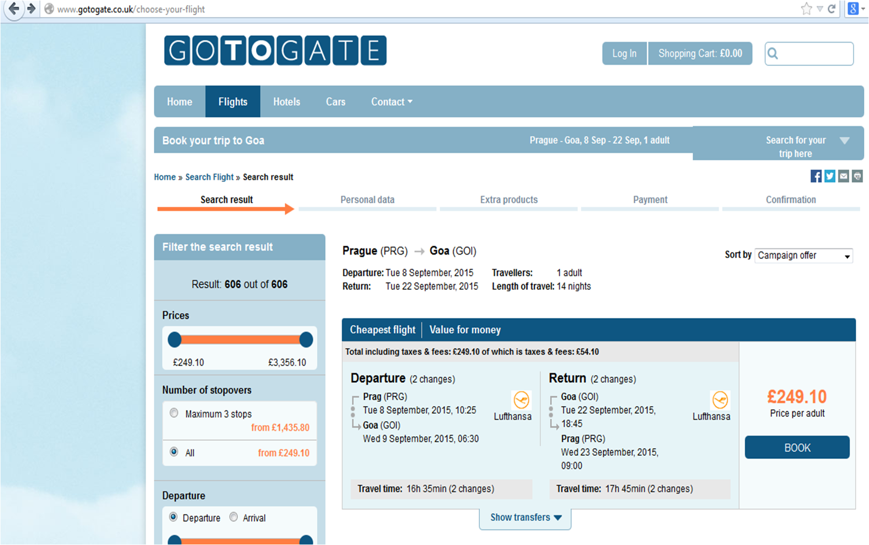Open the Shopping Cart button
Viewport: 869px width, 545px height.
(x=700, y=53)
